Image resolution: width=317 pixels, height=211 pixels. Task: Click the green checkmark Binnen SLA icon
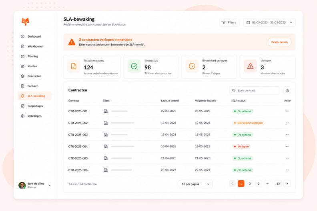coord(134,66)
